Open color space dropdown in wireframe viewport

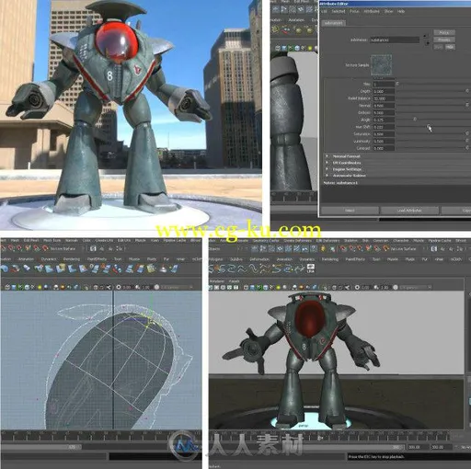[x=177, y=287]
